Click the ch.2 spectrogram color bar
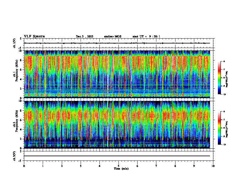 click(219, 128)
